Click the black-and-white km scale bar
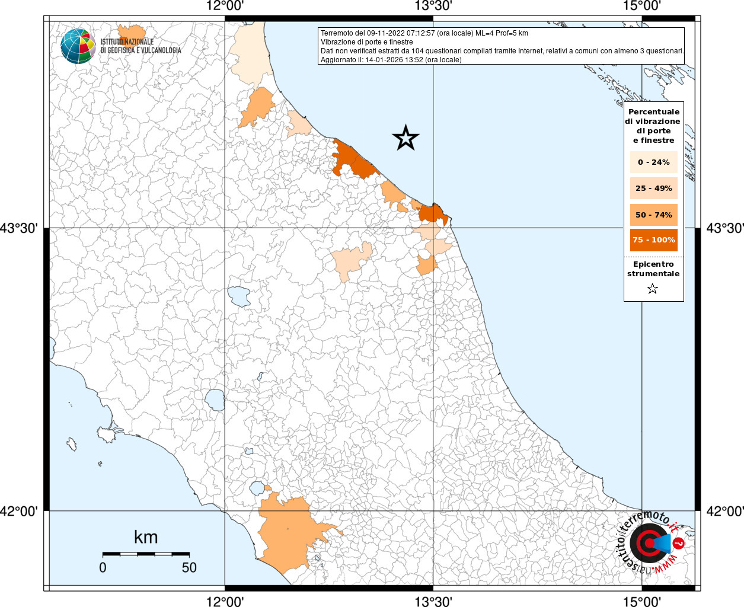The width and height of the screenshot is (744, 607). pos(146,554)
